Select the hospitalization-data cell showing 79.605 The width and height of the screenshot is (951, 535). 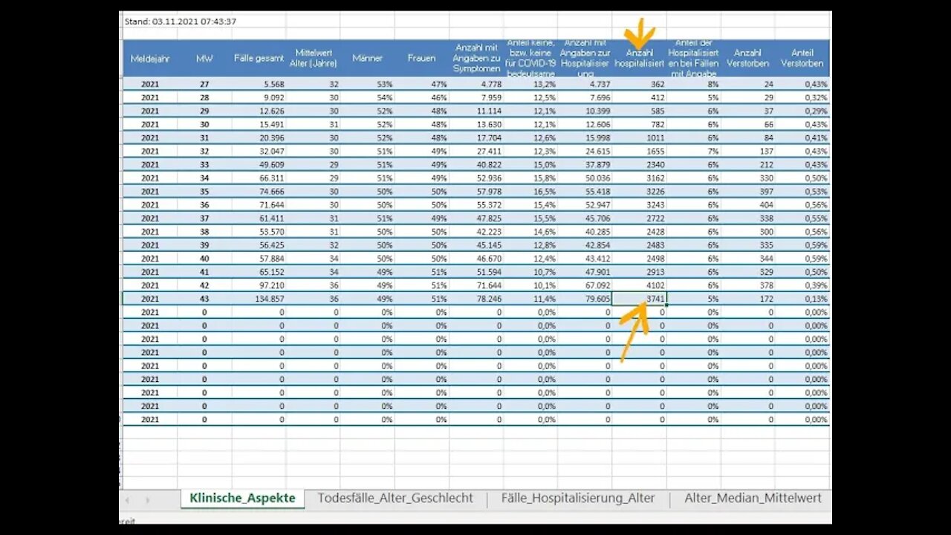(585, 299)
